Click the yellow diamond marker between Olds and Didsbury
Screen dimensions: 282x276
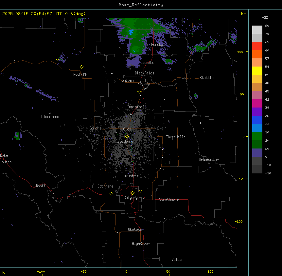[x=127, y=137]
